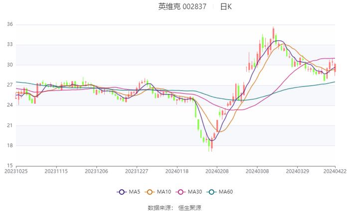349x212 pixels.
Task: Click the 数据来源 caption text
Action: (161, 207)
